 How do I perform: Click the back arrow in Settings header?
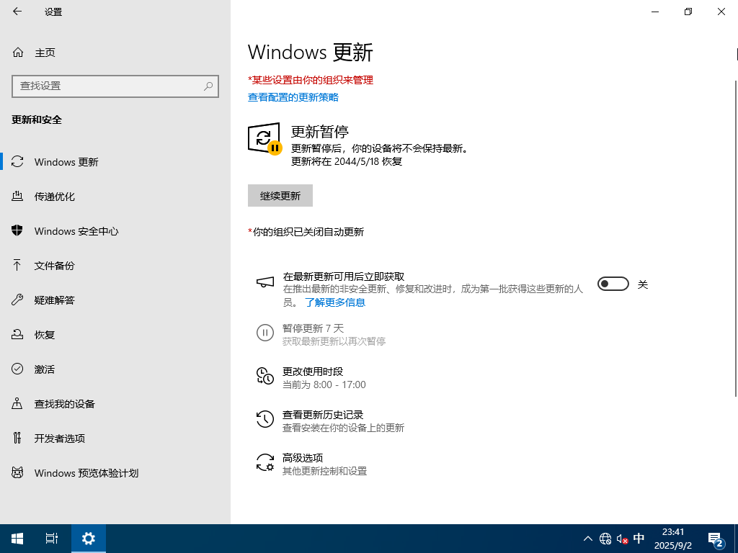17,12
